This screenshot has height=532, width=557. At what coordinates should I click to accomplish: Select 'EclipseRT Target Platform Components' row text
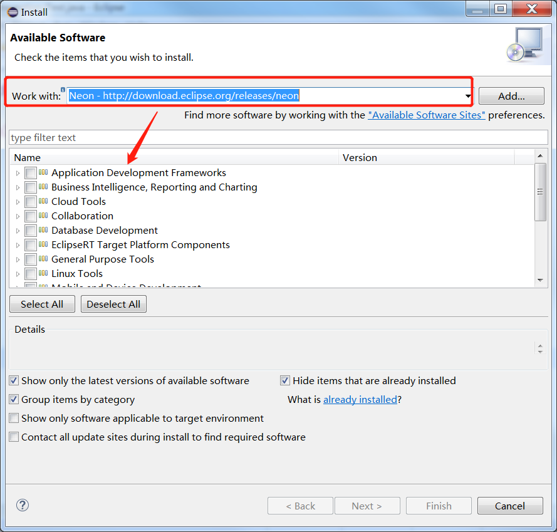click(x=141, y=245)
